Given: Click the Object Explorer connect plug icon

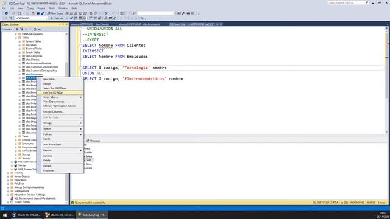Looking at the screenshot, I should tap(17, 29).
